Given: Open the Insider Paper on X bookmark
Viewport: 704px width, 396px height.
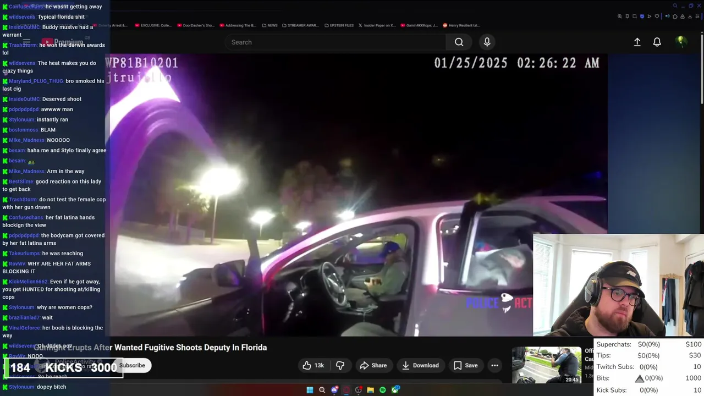Looking at the screenshot, I should (377, 25).
